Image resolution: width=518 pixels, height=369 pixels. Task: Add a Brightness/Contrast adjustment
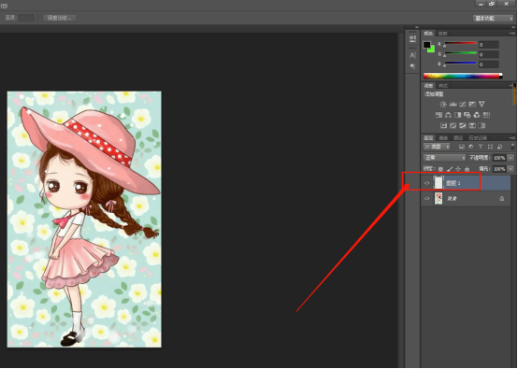coord(443,105)
